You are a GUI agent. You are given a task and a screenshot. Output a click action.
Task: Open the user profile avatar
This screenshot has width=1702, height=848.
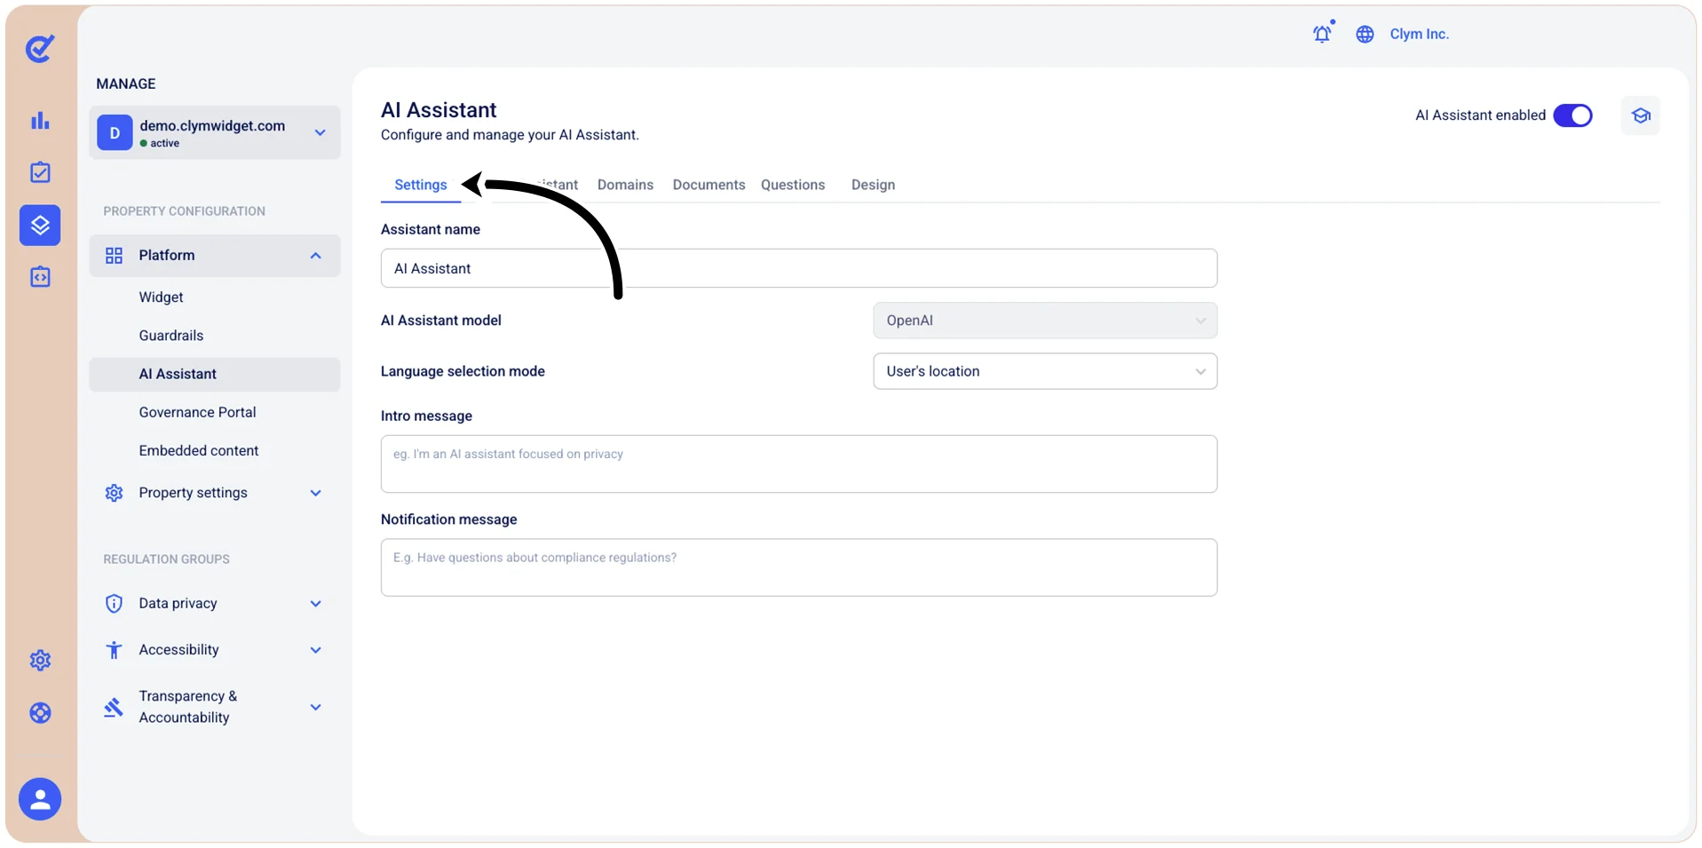[x=40, y=799]
